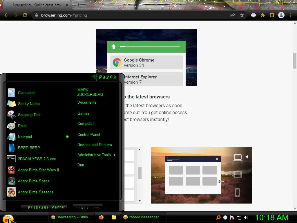
Task: Click the arrow beside the laptop icon
Action: [247, 157]
